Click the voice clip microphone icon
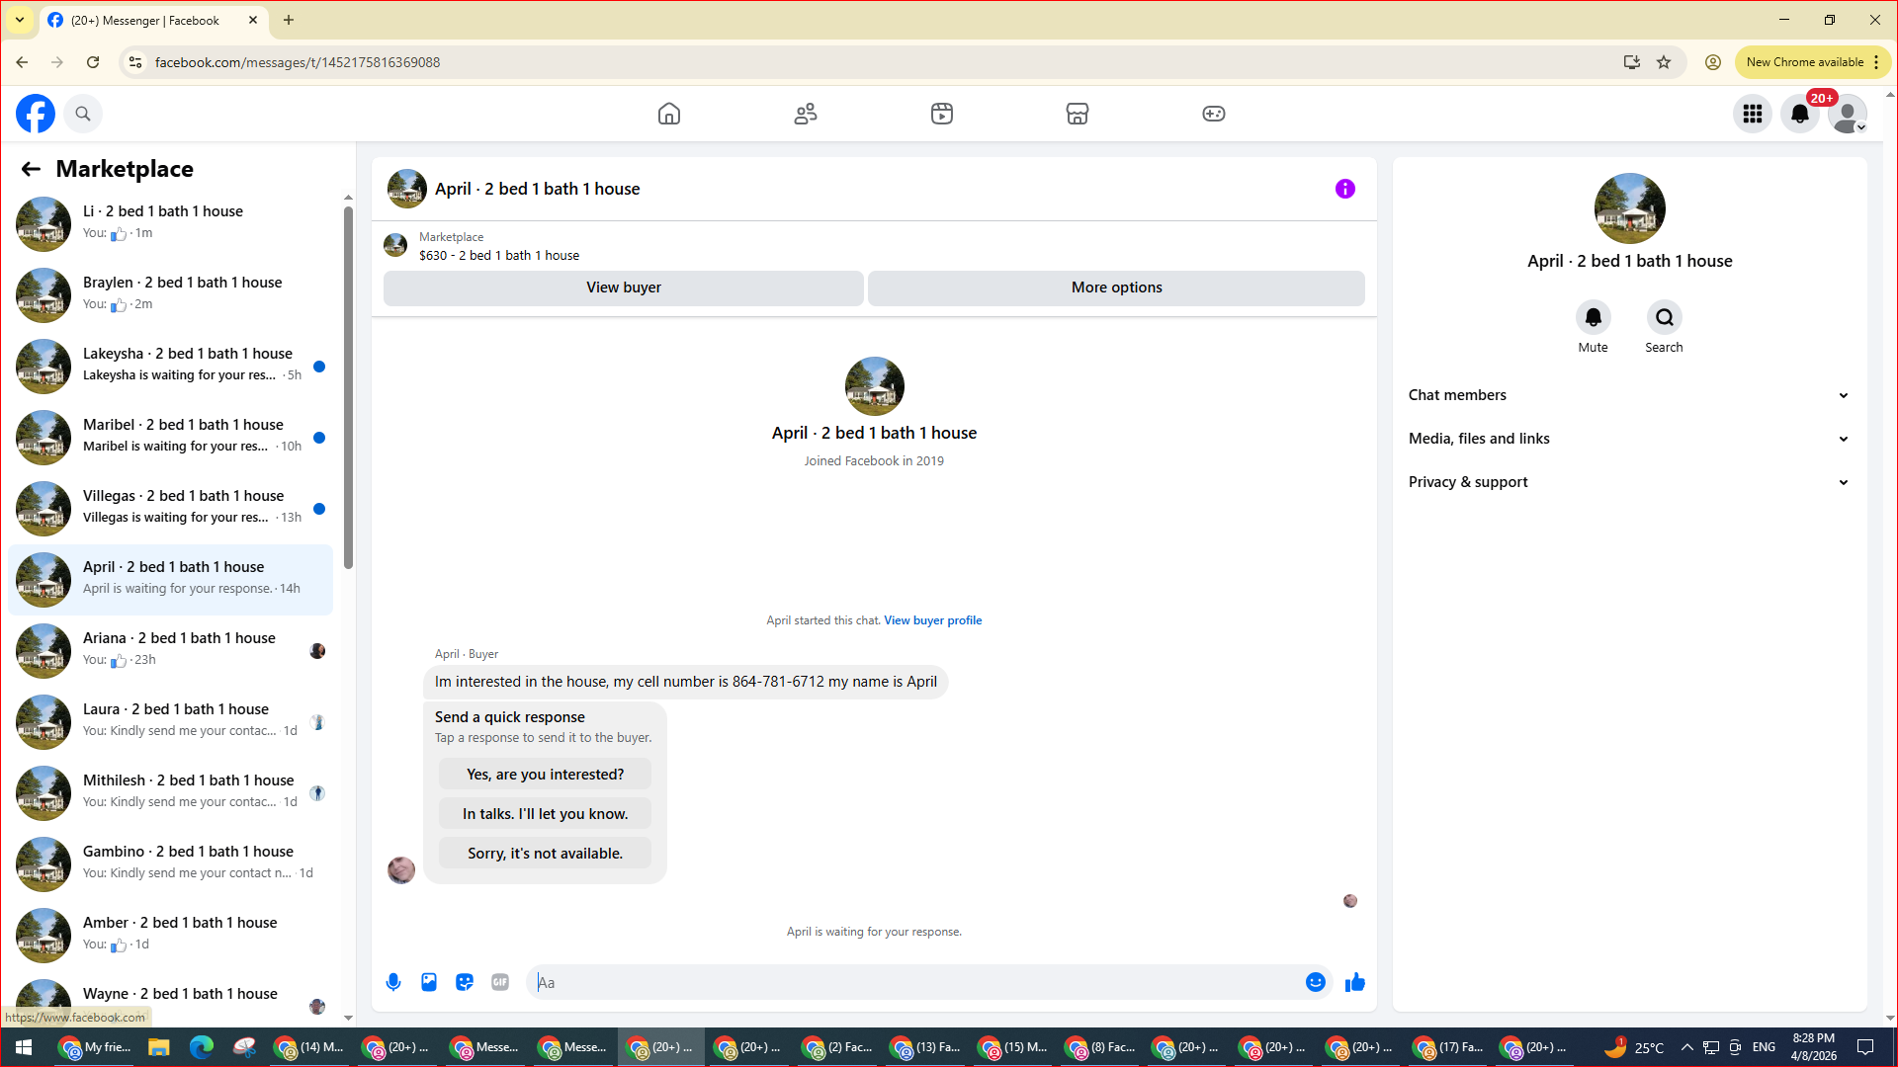Screen dimensions: 1898x1067 (x=393, y=982)
